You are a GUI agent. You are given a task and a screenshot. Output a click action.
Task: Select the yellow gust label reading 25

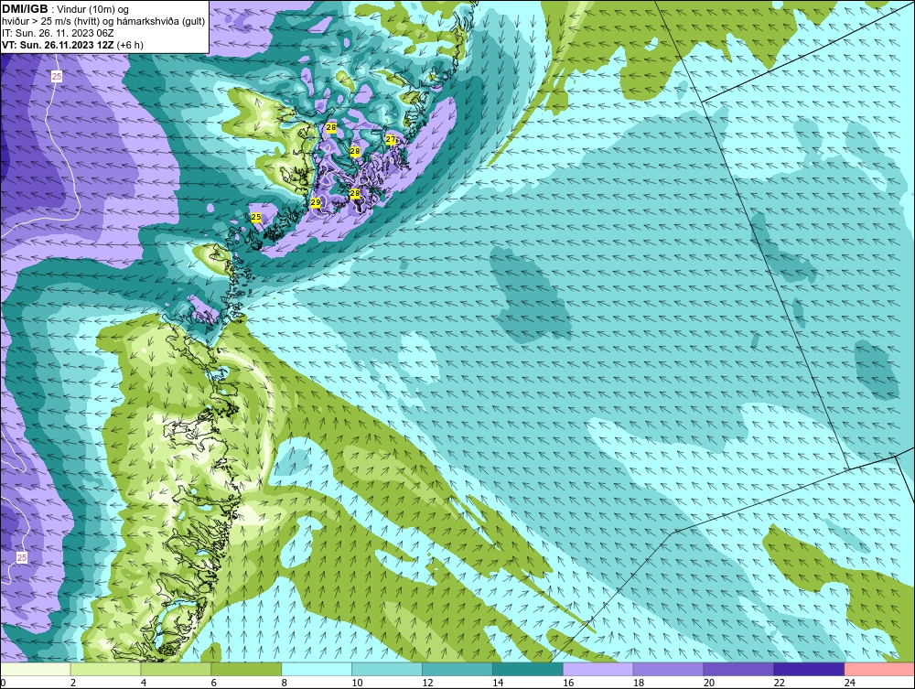coord(255,217)
